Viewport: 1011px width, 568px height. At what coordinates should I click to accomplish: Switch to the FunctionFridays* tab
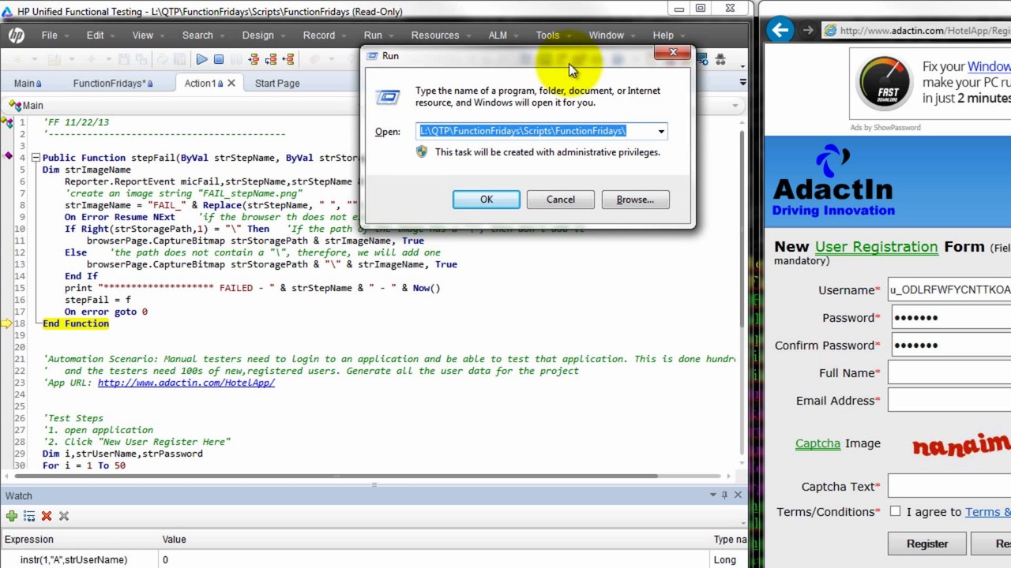(113, 83)
